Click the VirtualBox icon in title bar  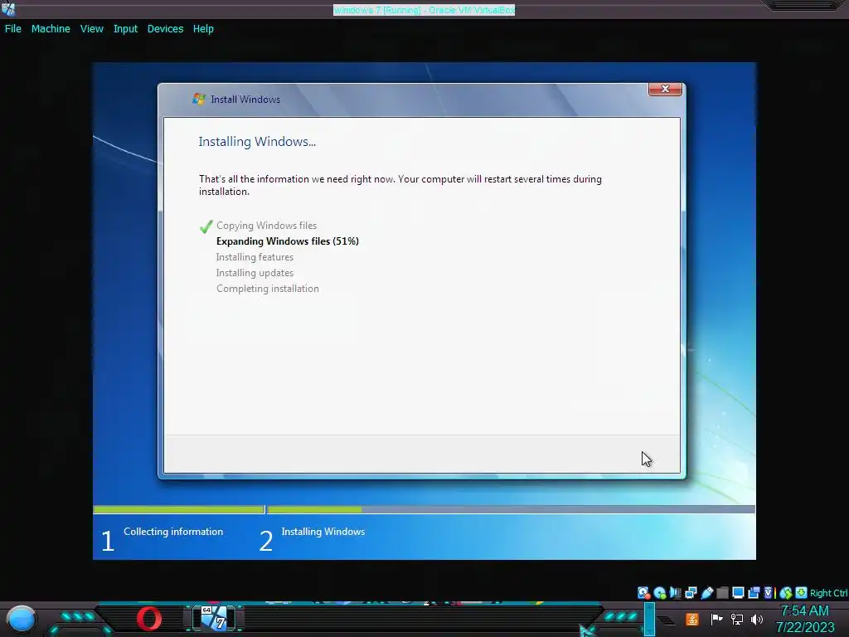tap(8, 8)
